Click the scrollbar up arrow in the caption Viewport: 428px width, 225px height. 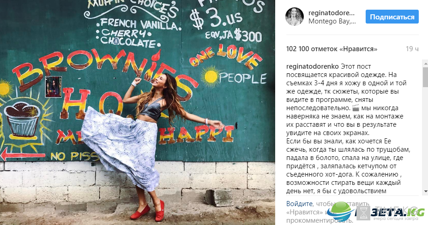[425, 63]
